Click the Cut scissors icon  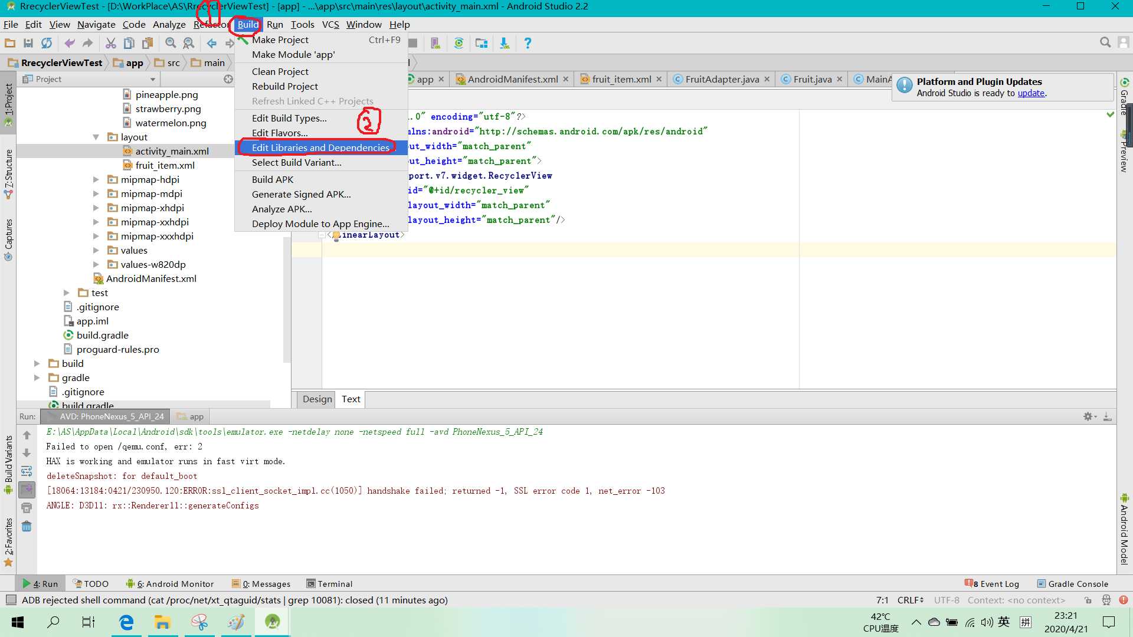[x=110, y=43]
